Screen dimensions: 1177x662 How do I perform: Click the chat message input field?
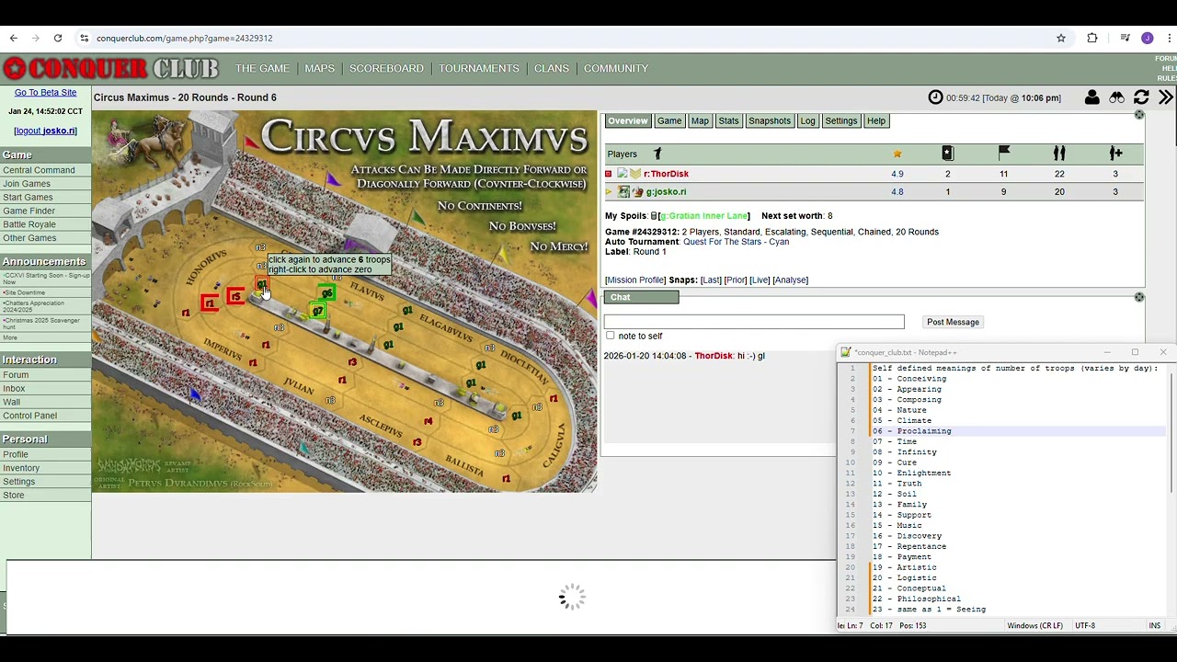754,322
